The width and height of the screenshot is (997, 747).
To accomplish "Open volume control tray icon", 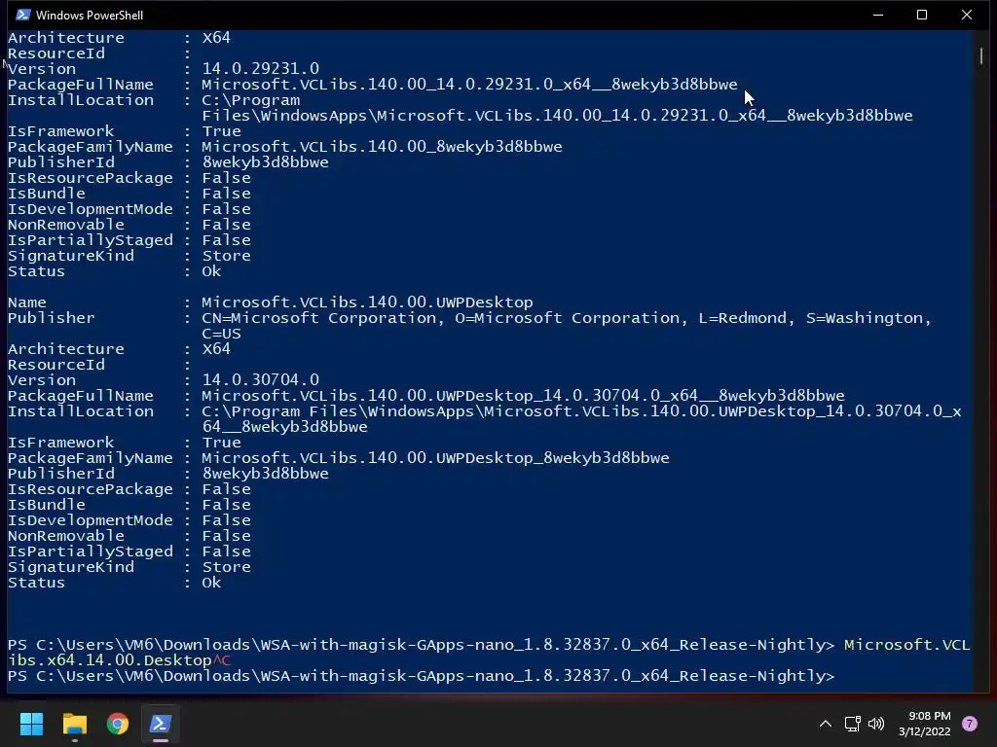I will [876, 724].
